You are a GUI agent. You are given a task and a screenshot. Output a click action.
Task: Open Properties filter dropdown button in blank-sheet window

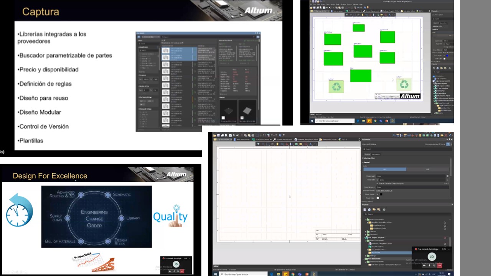pos(448,144)
